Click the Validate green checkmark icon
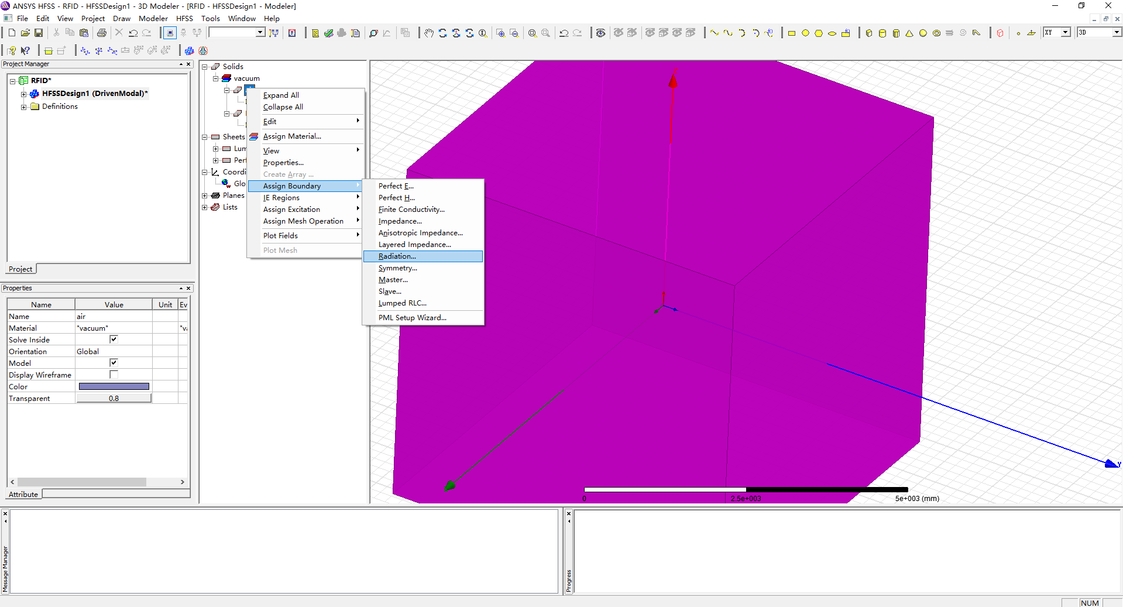The height and width of the screenshot is (607, 1123). point(328,33)
